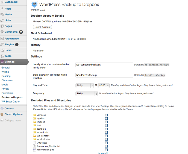
Task: Open Backup to Dropbox settings link
Action: pyautogui.click(x=12, y=97)
